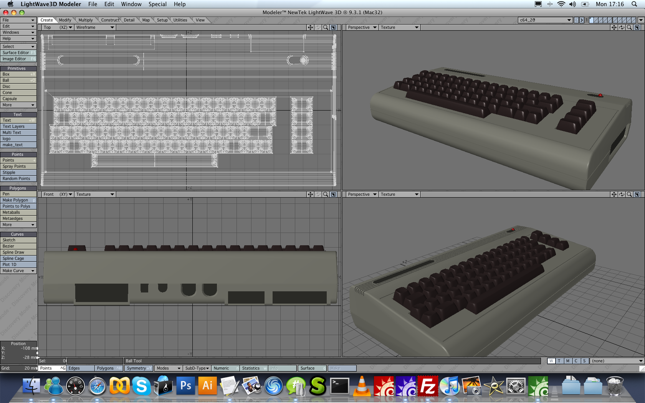Click the zoom magnifier in the Top viewport
Screen dimensions: 645x403
[326, 27]
